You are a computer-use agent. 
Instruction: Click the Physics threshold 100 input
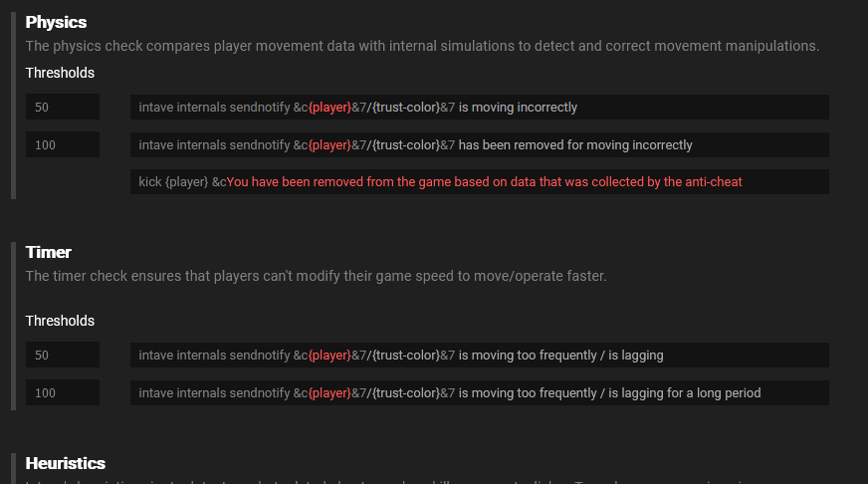pos(62,145)
